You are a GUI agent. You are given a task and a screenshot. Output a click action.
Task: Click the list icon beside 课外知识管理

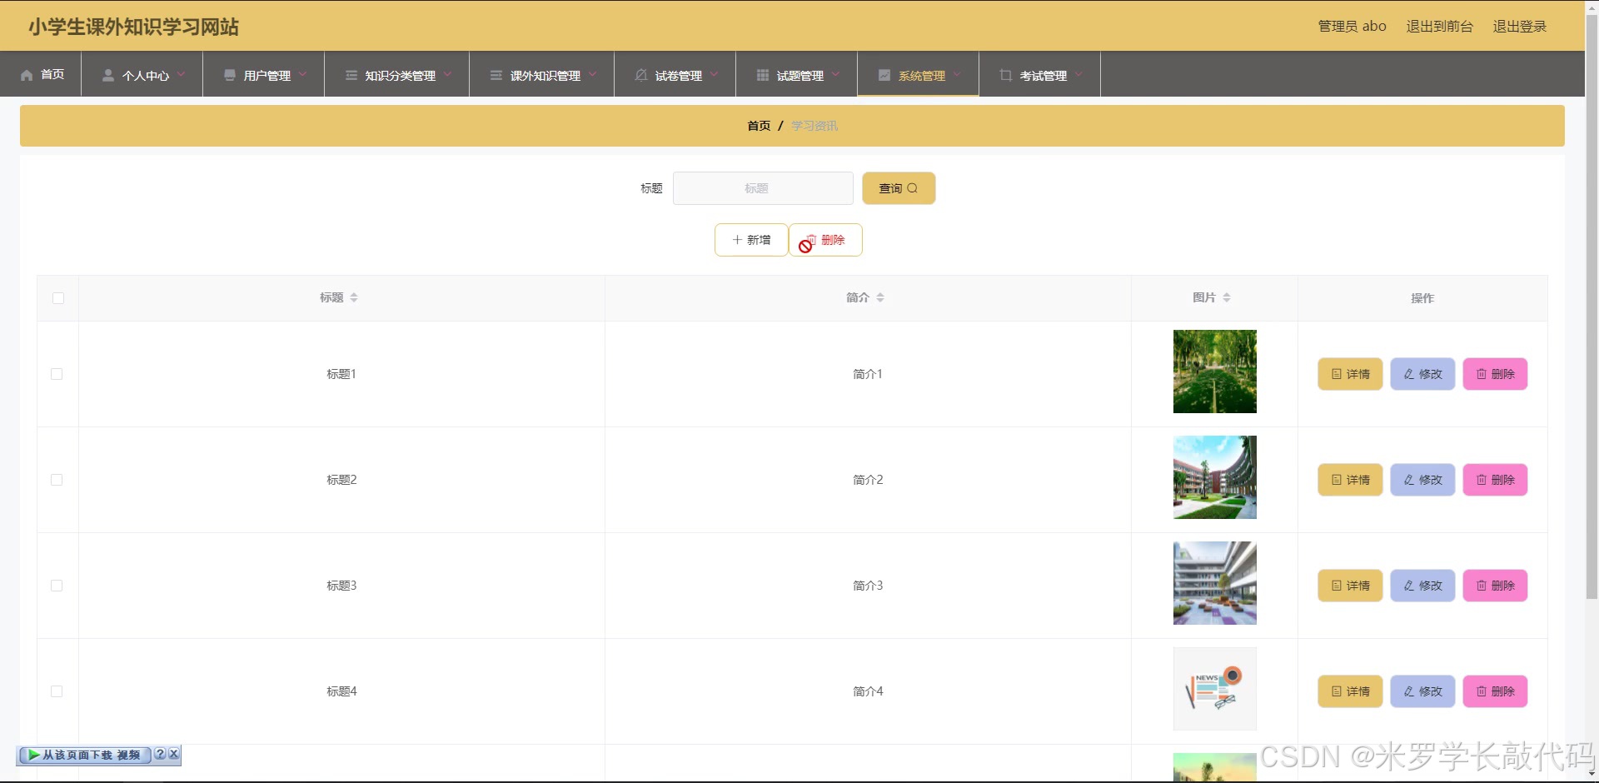pyautogui.click(x=496, y=75)
